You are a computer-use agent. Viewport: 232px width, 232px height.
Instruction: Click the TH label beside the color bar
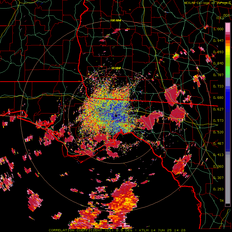(x=221, y=201)
